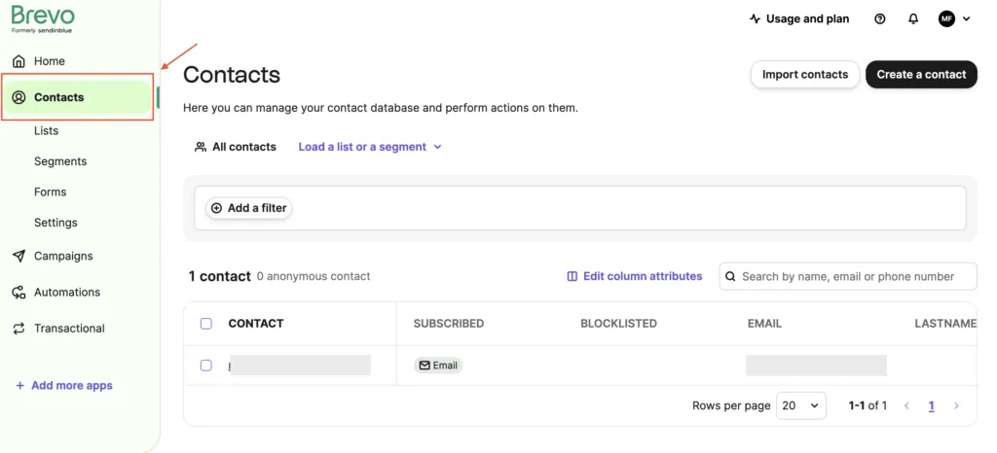Click the Email subscribed badge
Viewport: 997px width, 453px height.
coord(439,366)
